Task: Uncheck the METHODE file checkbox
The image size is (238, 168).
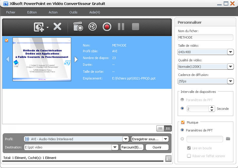Action: pyautogui.click(x=6, y=40)
